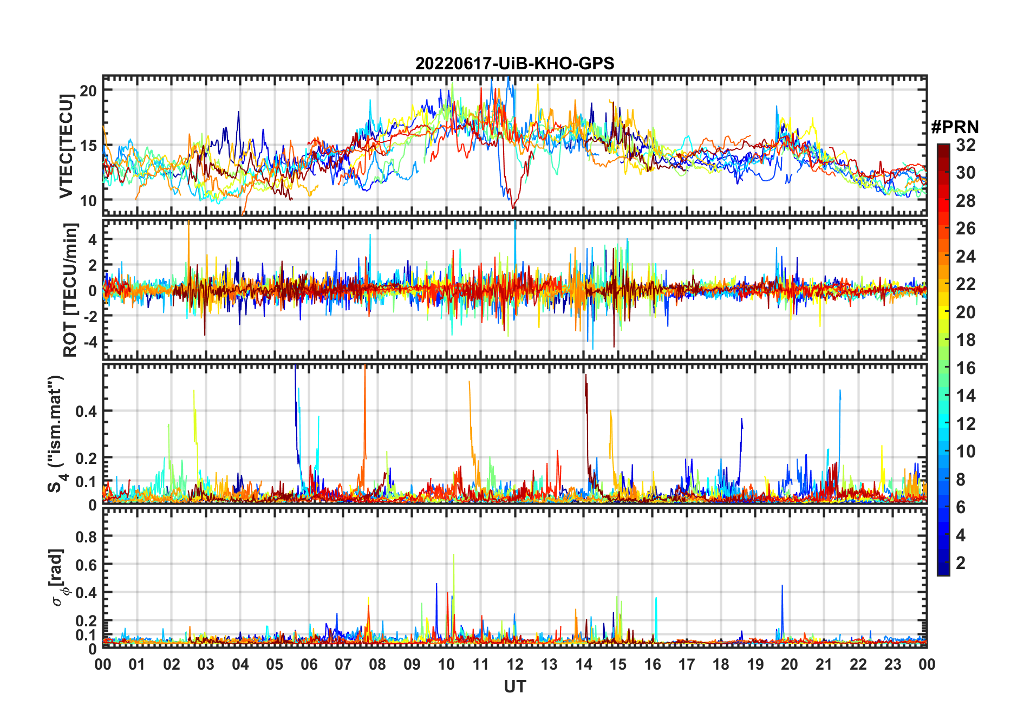Viewport: 1030px width, 720px height.
Task: Select UT hour label 23 on x-axis
Action: (x=893, y=664)
